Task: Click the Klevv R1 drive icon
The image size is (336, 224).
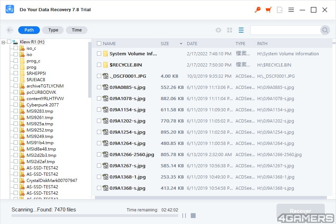Action: (x=15, y=42)
